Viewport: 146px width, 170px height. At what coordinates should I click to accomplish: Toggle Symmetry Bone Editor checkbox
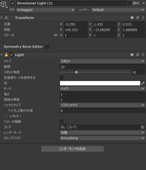click(x=47, y=47)
